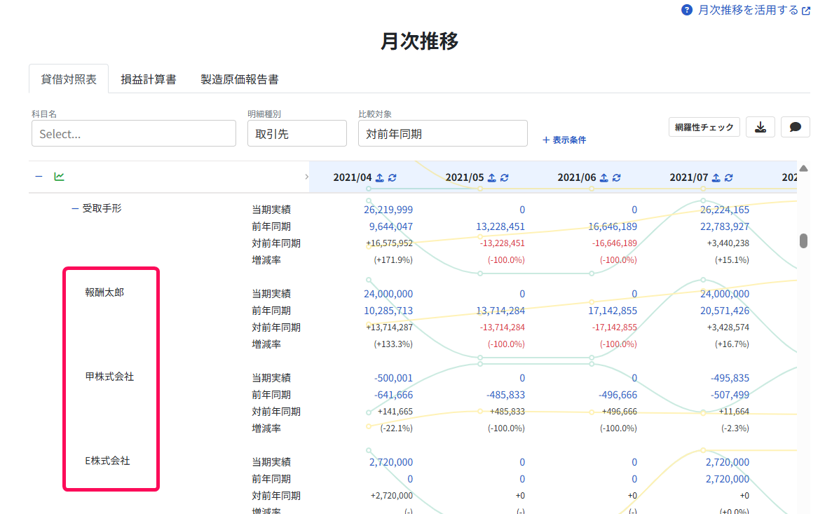Collapse the 受取手形 row
The width and height of the screenshot is (839, 514).
pos(75,209)
